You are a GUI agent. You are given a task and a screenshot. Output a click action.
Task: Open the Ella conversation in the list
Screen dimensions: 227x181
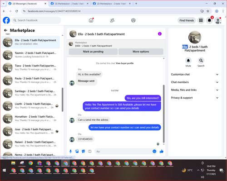[x=31, y=42]
